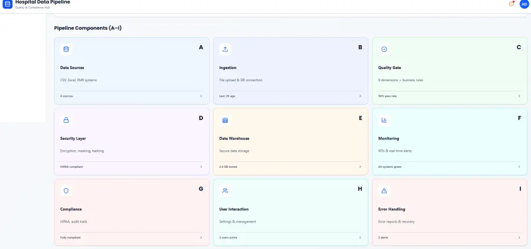Image resolution: width=531 pixels, height=249 pixels.
Task: Open the notification bell icon
Action: [x=511, y=4]
